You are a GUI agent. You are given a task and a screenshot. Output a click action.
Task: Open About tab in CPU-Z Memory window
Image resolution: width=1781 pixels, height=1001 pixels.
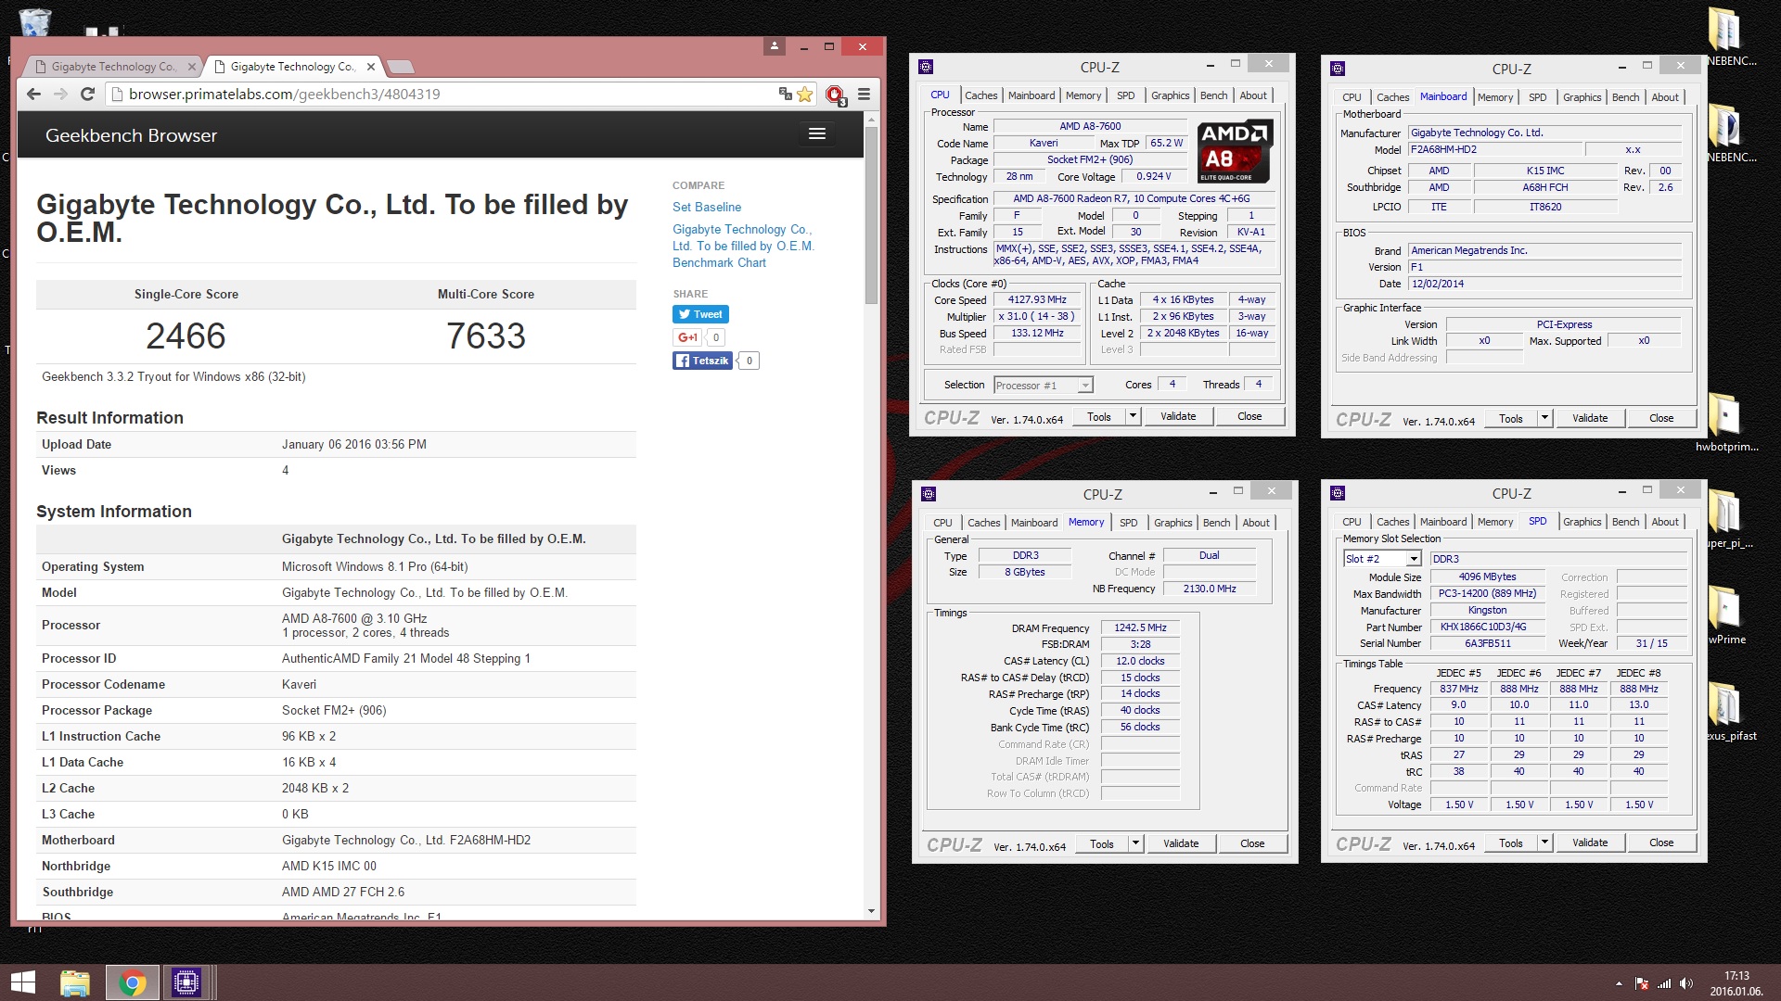[x=1256, y=523]
